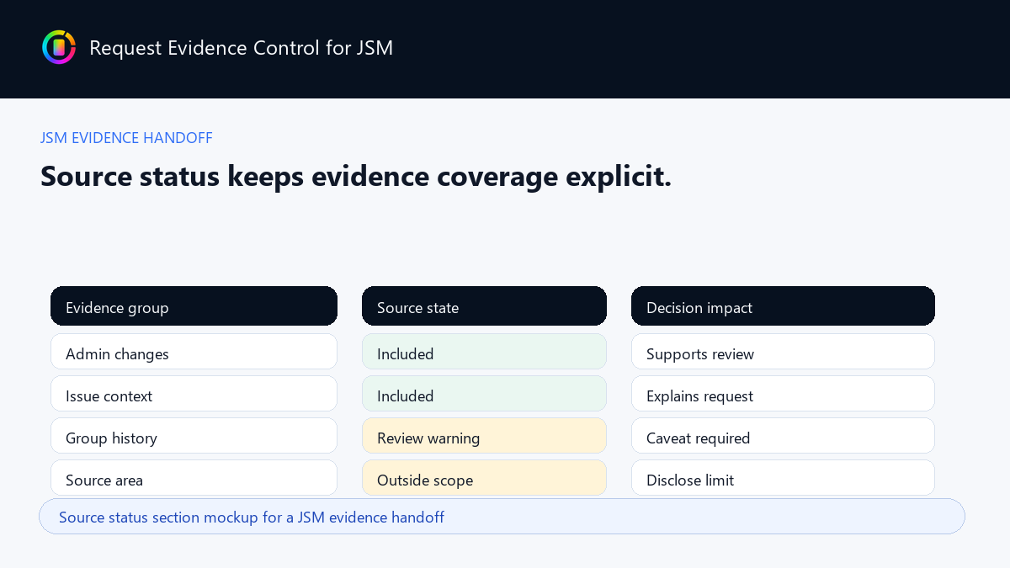1010x568 pixels.
Task: Click the Review warning status cell
Action: pyautogui.click(x=484, y=436)
